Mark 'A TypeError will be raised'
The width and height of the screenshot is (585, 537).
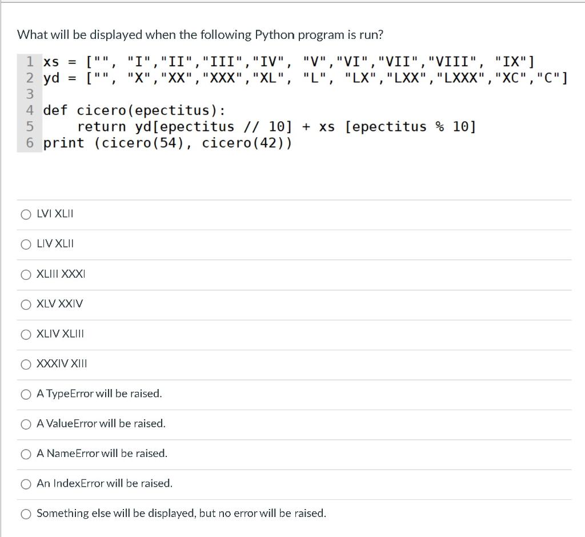point(26,394)
